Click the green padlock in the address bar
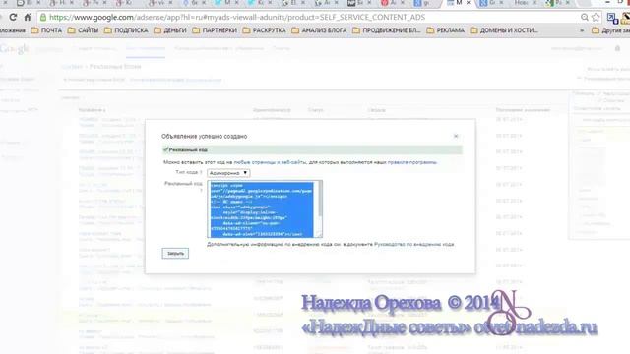Image resolution: width=630 pixels, height=354 pixels. (43, 18)
